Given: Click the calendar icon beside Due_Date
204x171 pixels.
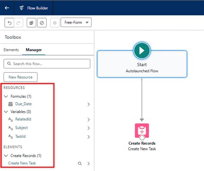Looking at the screenshot, I should tap(10, 104).
